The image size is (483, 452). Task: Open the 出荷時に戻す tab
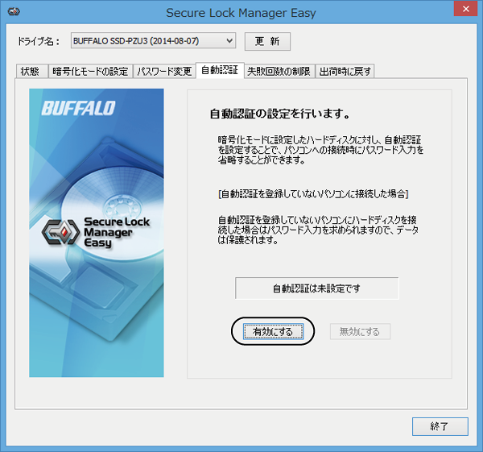point(345,72)
